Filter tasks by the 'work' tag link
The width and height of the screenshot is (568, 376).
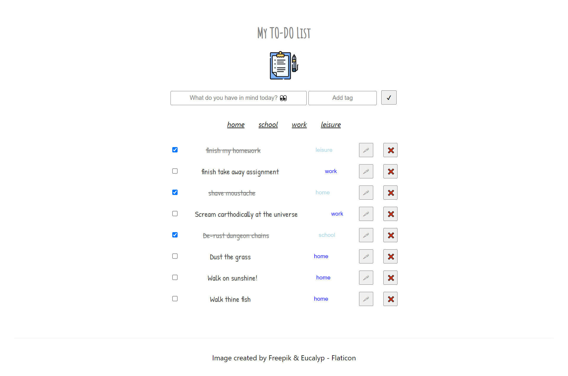[299, 125]
